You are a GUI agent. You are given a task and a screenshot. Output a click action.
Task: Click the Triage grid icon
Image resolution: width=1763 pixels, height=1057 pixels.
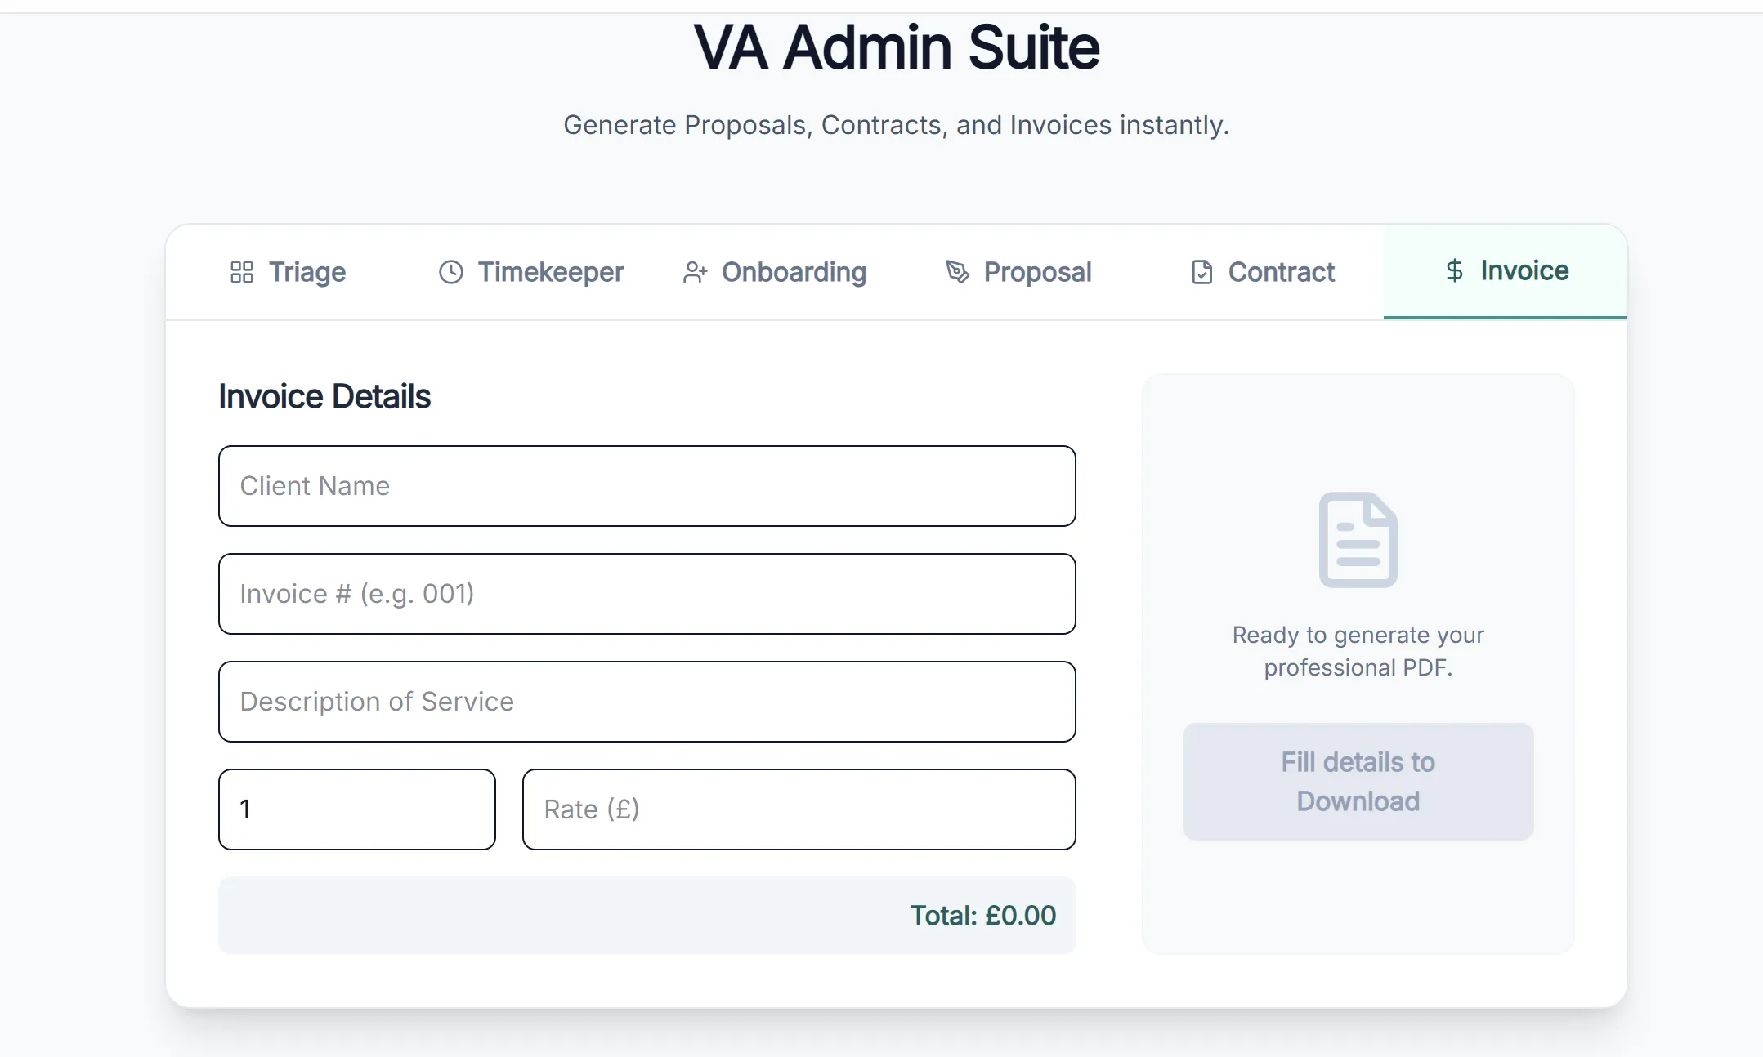242,272
